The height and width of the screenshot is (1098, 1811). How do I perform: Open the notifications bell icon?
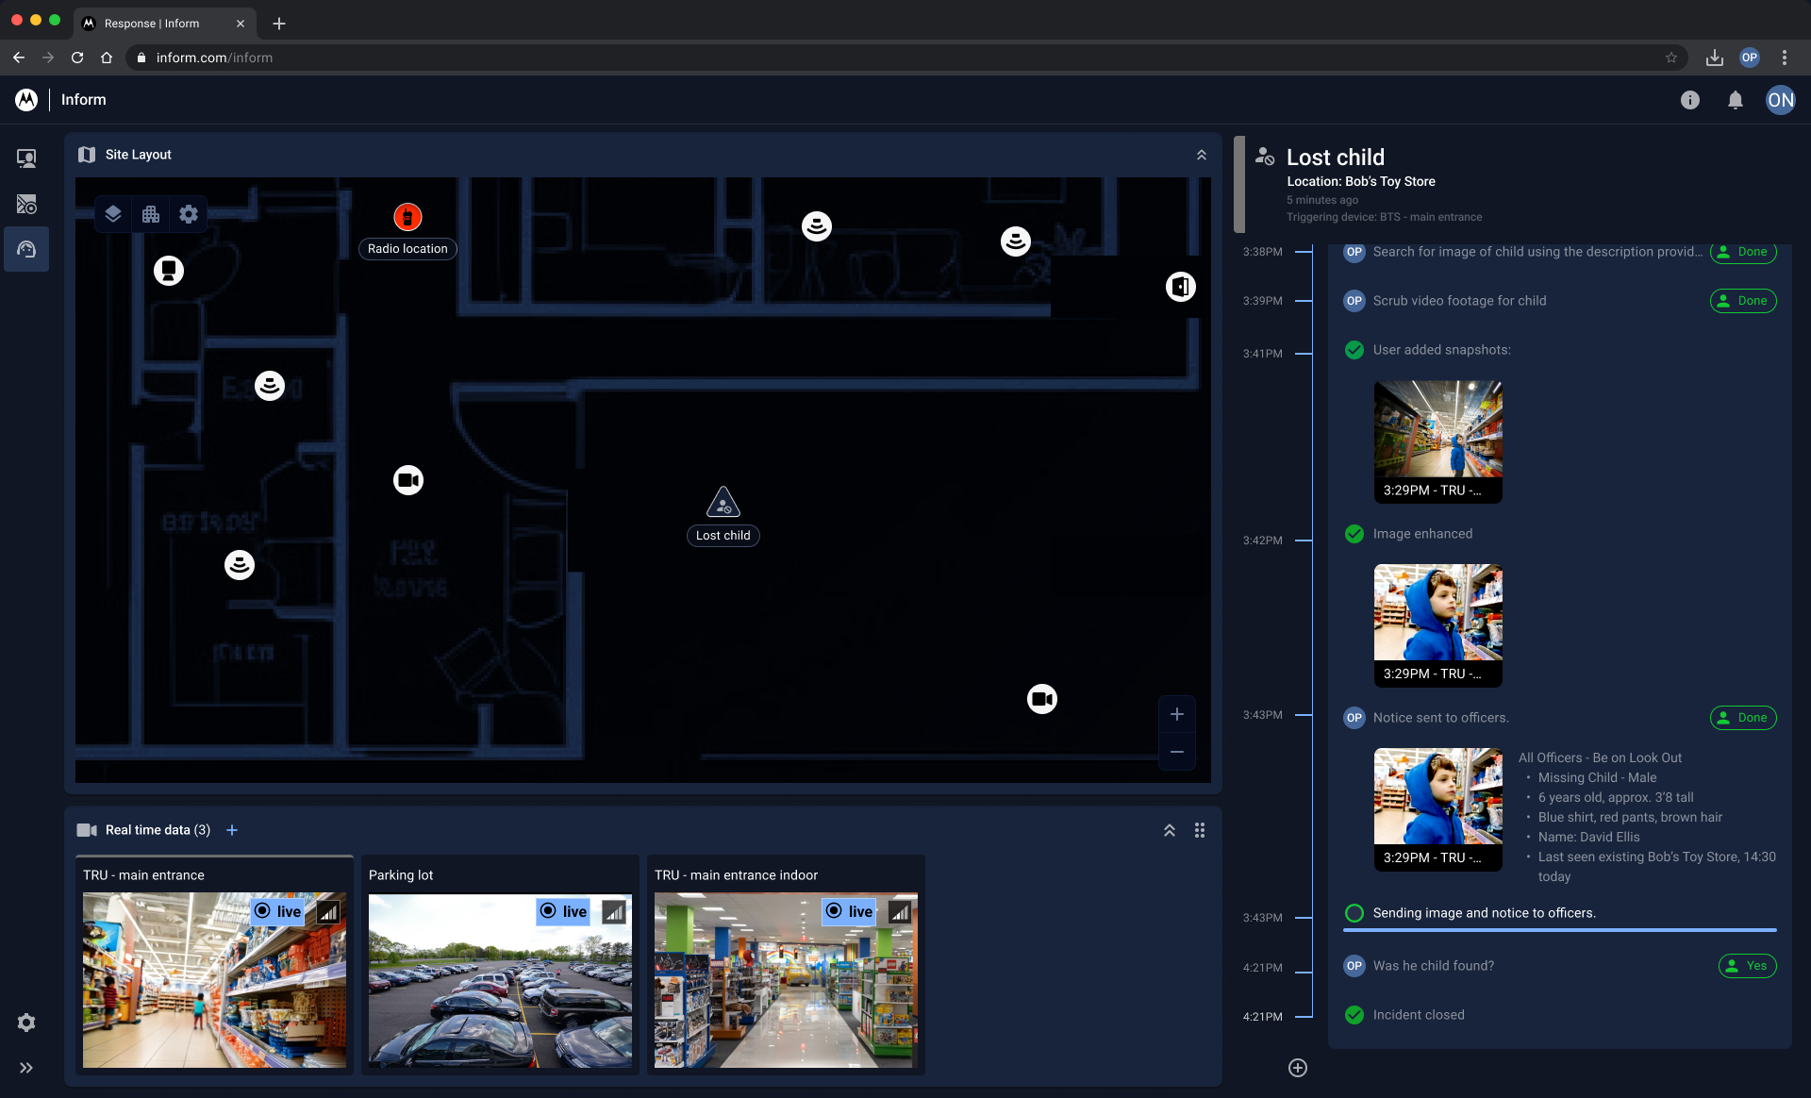[1735, 100]
